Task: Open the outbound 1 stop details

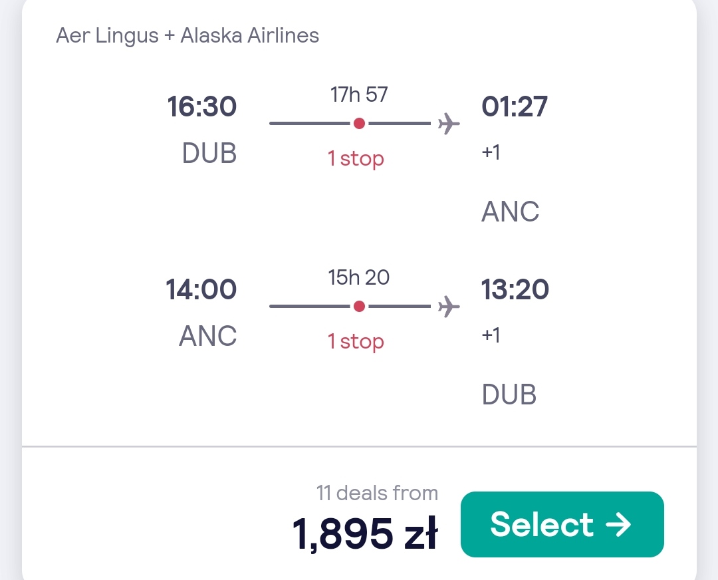Action: pyautogui.click(x=356, y=159)
